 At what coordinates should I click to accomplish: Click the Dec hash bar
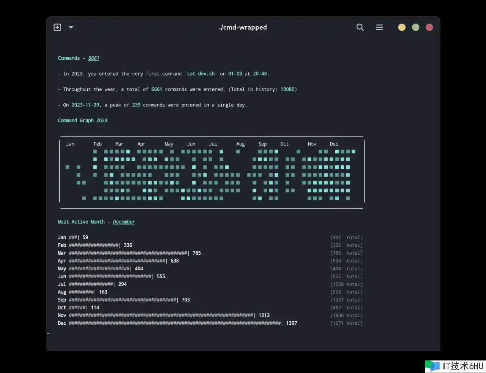pyautogui.click(x=175, y=323)
